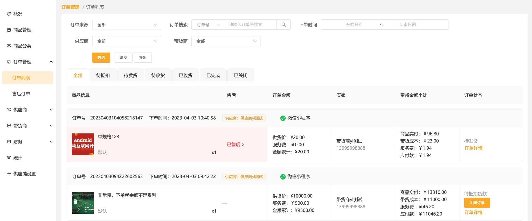Click the 商品管理 sidebar icon

[x=9, y=30]
